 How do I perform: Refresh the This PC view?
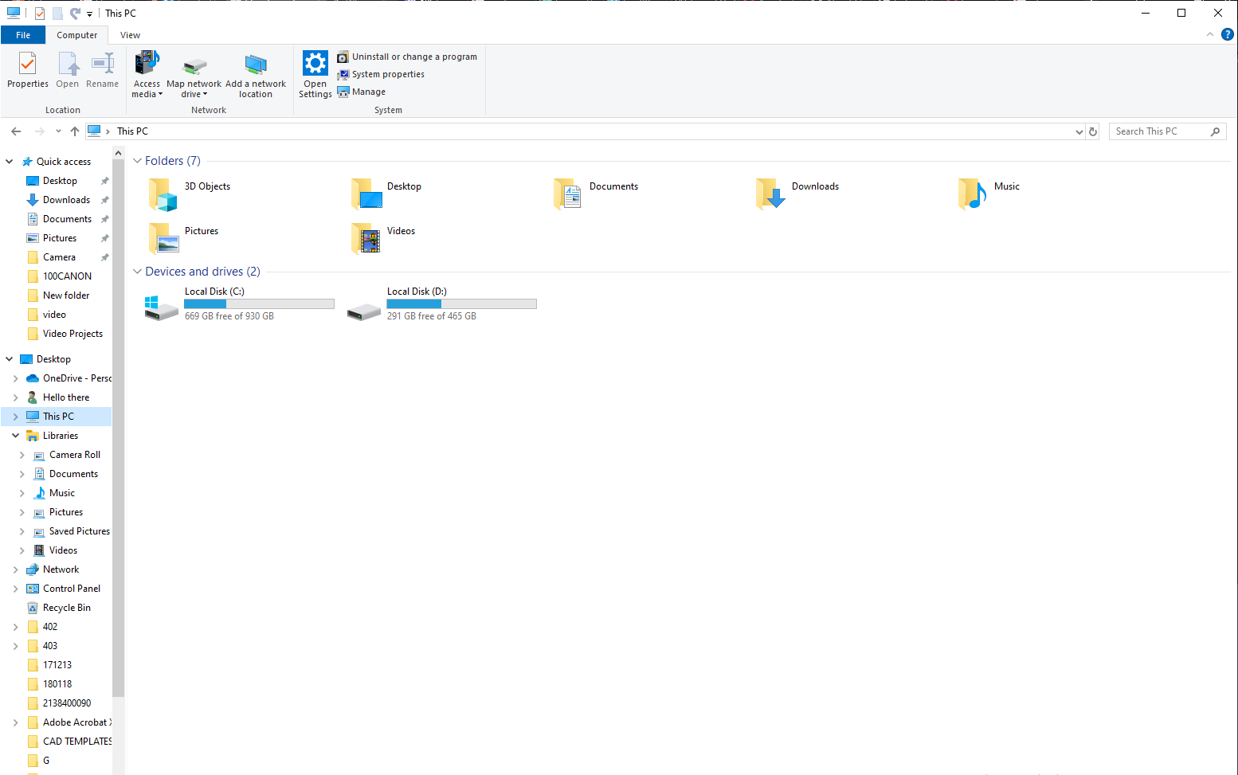tap(1093, 131)
